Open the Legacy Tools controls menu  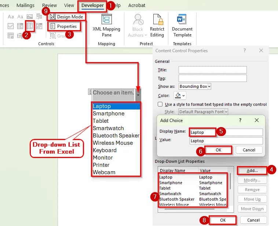coord(20,36)
